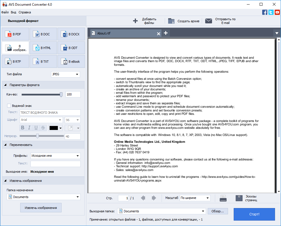Image resolution: width=281 pixels, height=226 pixels.
Task: Open the Файл menu
Action: click(5, 12)
